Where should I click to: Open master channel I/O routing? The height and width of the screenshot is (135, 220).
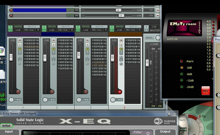click(x=154, y=27)
